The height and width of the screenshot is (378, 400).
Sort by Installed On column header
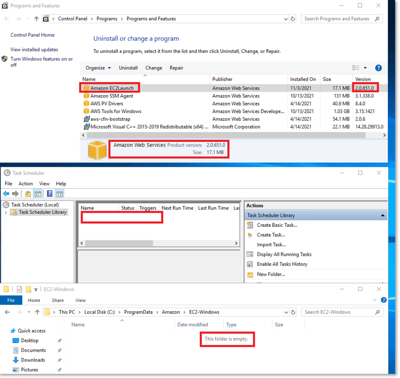(x=304, y=79)
